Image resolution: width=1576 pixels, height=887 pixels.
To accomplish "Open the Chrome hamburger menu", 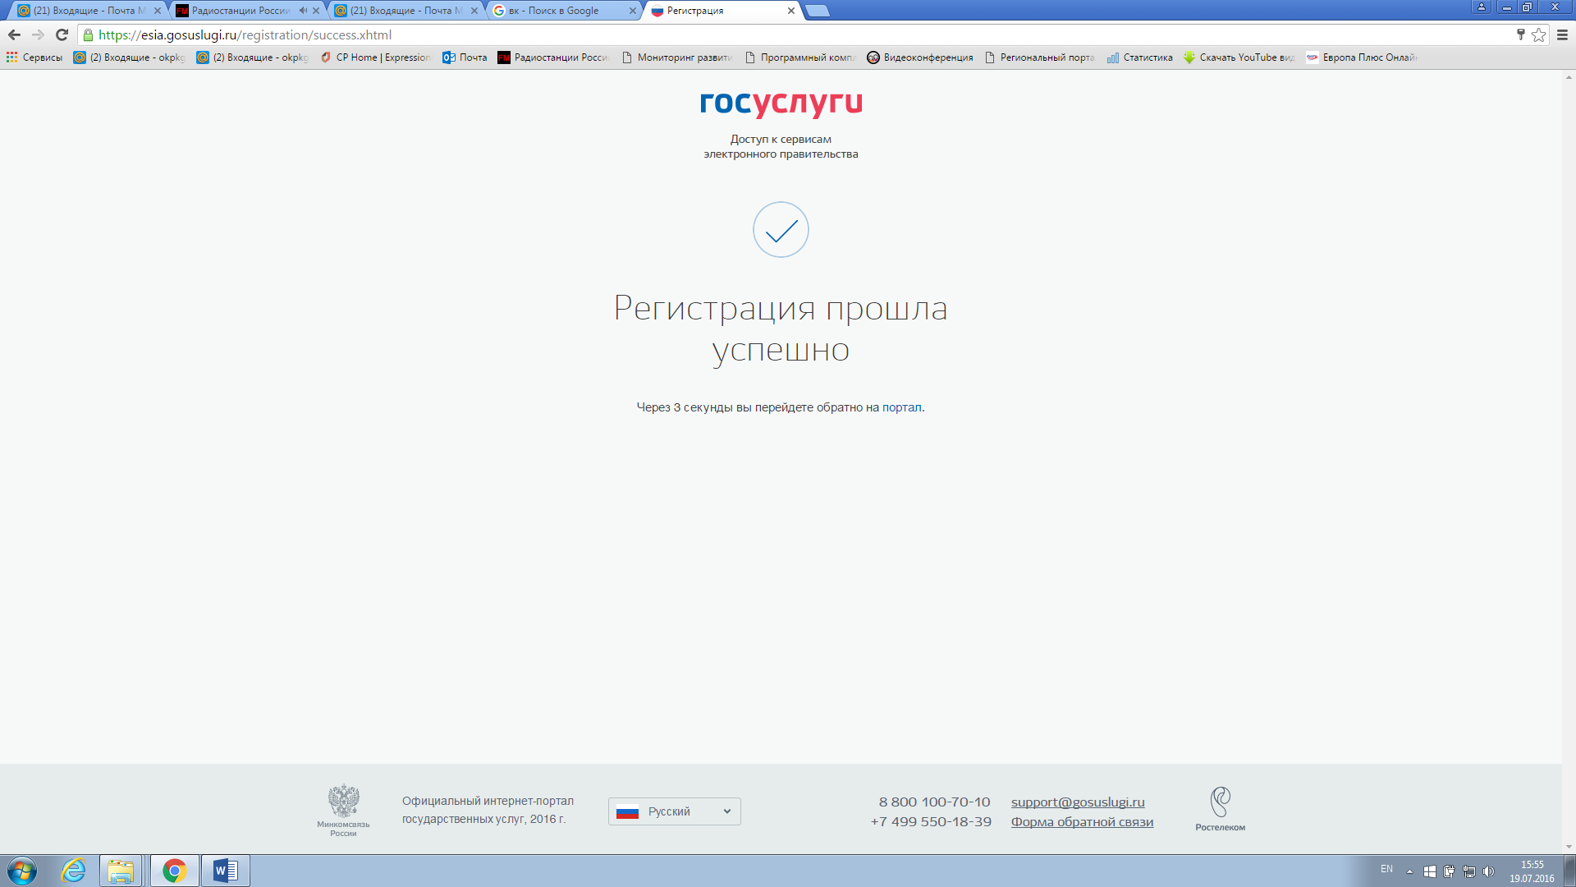I will click(x=1563, y=34).
